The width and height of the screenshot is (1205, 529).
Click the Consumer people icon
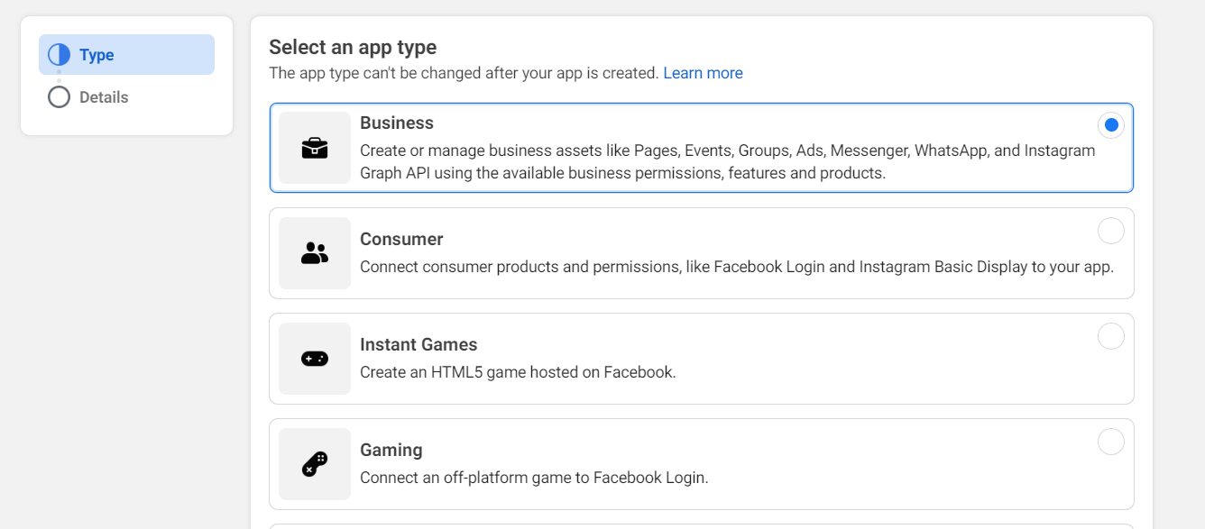coord(315,253)
